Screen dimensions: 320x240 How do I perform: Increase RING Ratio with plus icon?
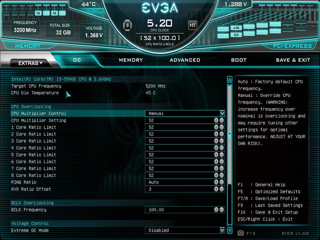[216, 182]
